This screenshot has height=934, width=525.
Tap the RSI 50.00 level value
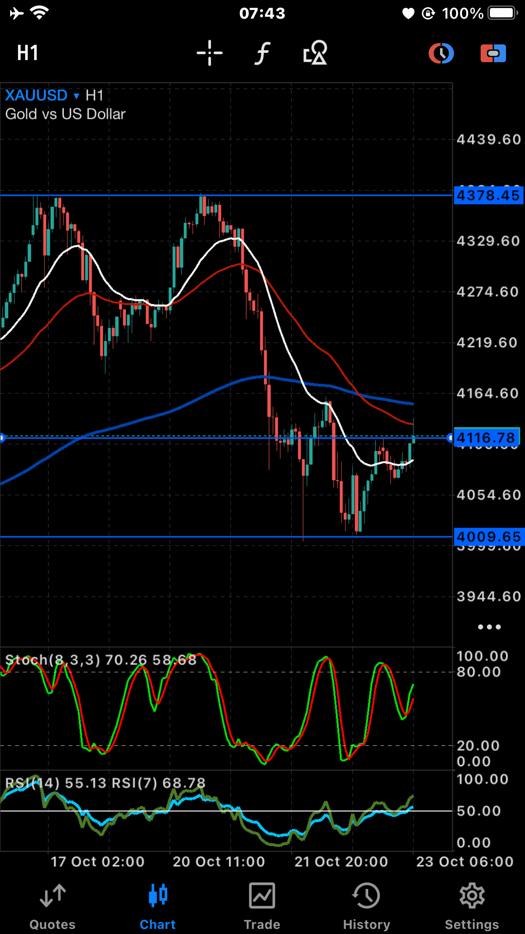click(x=479, y=811)
